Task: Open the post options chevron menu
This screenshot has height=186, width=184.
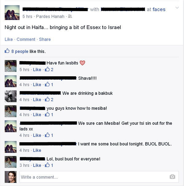Action: click(177, 8)
